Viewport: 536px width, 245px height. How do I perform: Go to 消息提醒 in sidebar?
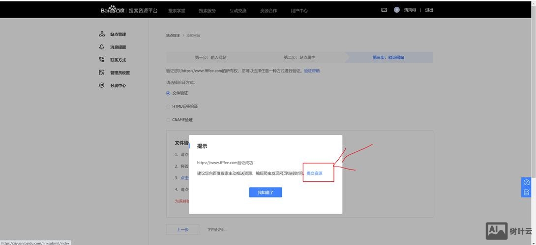(118, 48)
